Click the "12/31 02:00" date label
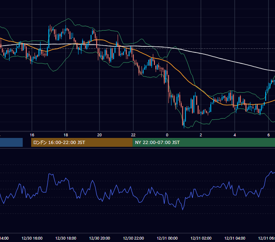 (x=201, y=238)
